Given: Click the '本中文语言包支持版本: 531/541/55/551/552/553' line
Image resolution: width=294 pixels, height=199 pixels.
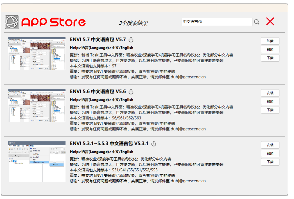Looking at the screenshot, I should pos(114,170).
